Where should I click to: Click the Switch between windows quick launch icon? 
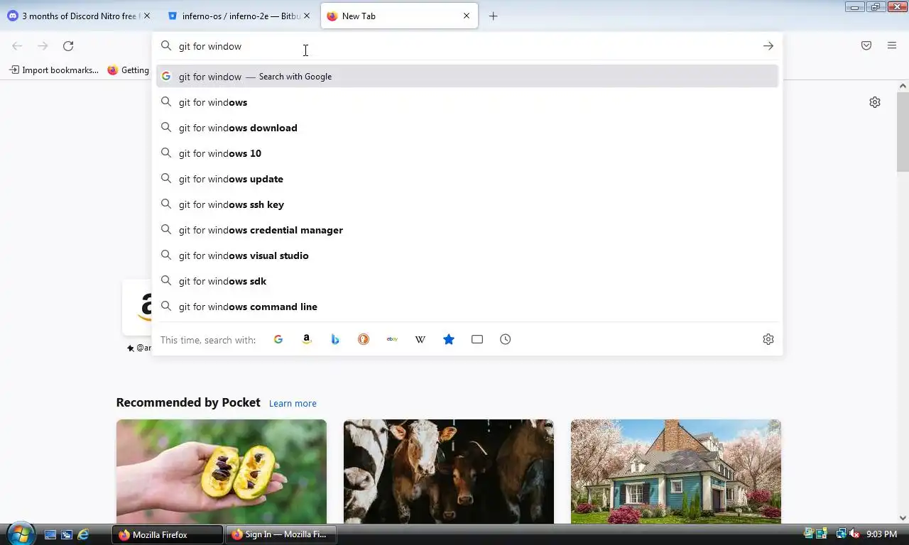pos(67,534)
